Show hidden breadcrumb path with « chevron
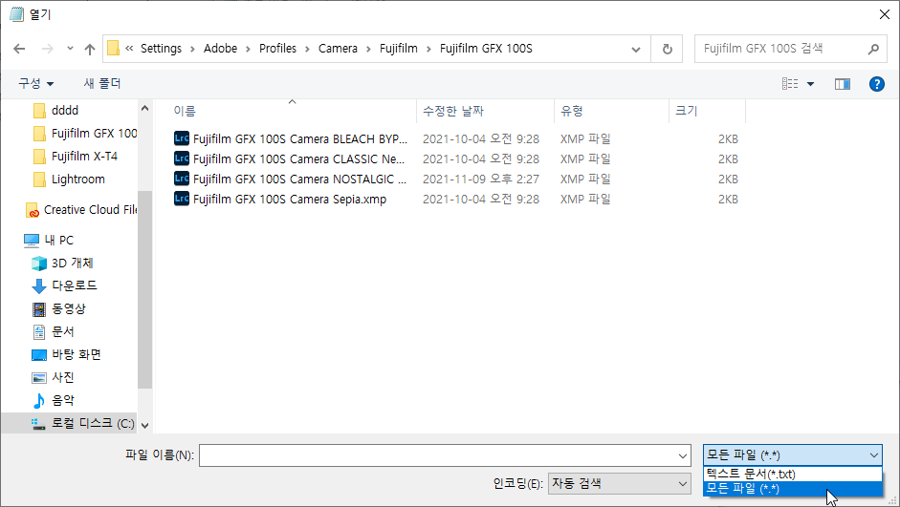900x507 pixels. (x=129, y=49)
